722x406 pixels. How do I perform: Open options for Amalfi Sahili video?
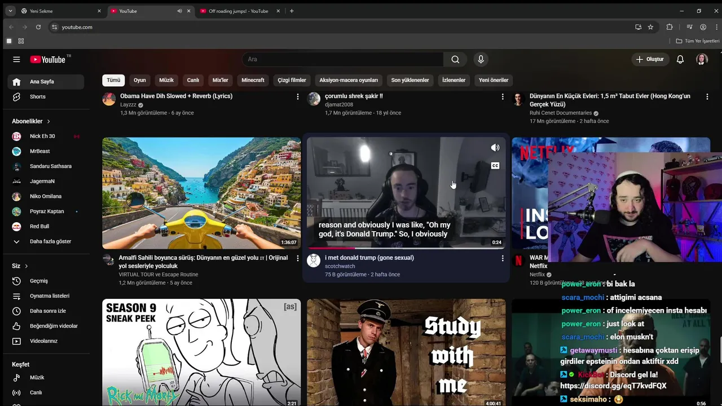pos(298,259)
